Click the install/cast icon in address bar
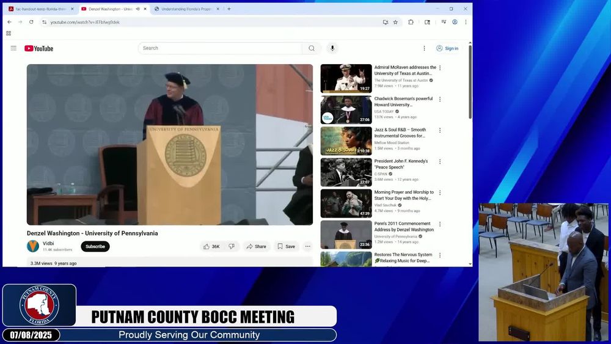611x344 pixels. point(386,22)
